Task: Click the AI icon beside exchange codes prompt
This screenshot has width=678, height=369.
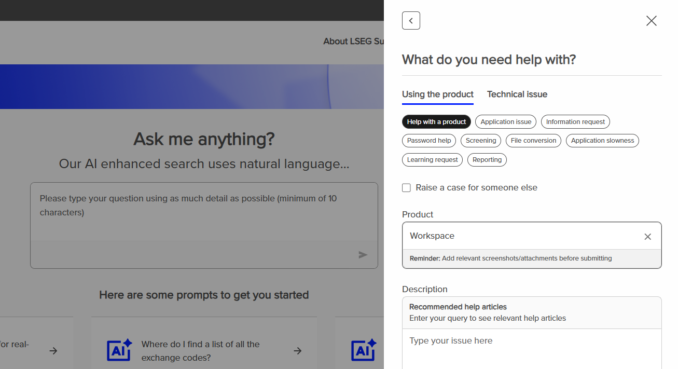Action: coord(119,350)
